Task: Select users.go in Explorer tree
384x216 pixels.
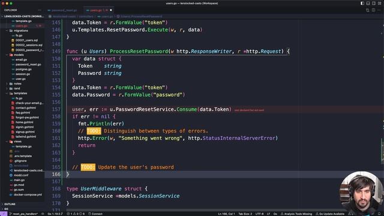Action: point(22,26)
